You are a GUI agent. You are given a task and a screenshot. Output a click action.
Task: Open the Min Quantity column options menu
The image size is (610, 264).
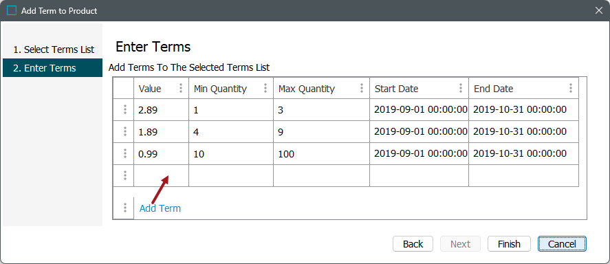[265, 88]
